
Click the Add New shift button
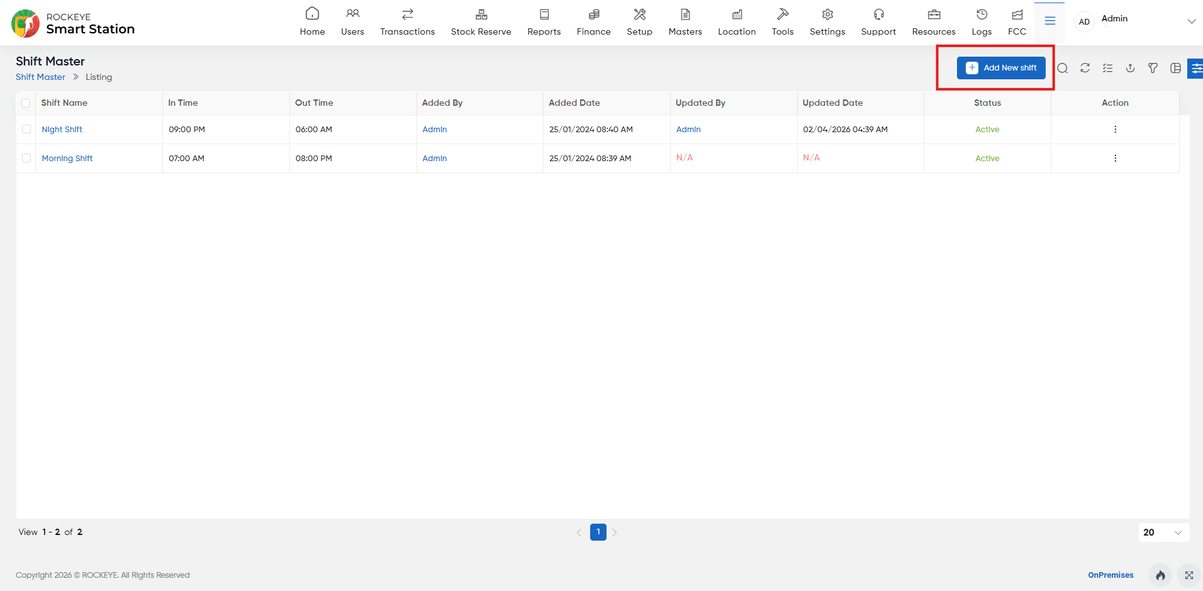pyautogui.click(x=1001, y=68)
